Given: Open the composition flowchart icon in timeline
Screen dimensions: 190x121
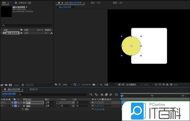Looking at the screenshot, I should (90, 95).
